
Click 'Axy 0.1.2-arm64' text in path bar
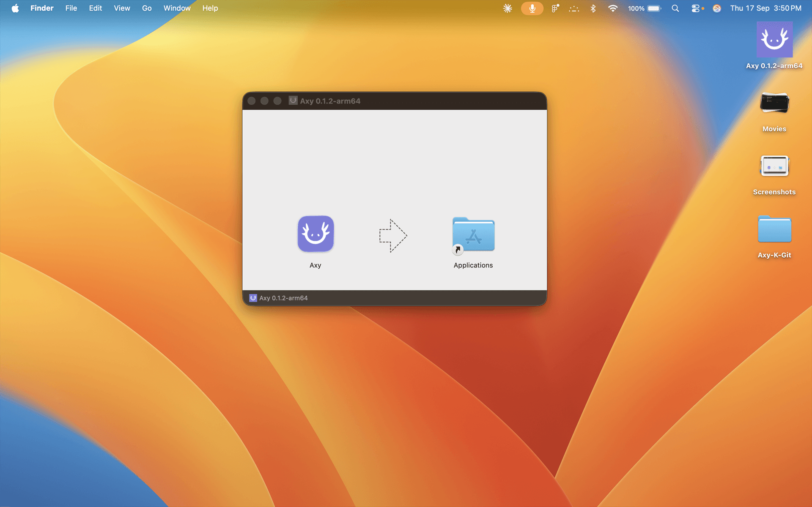point(283,298)
